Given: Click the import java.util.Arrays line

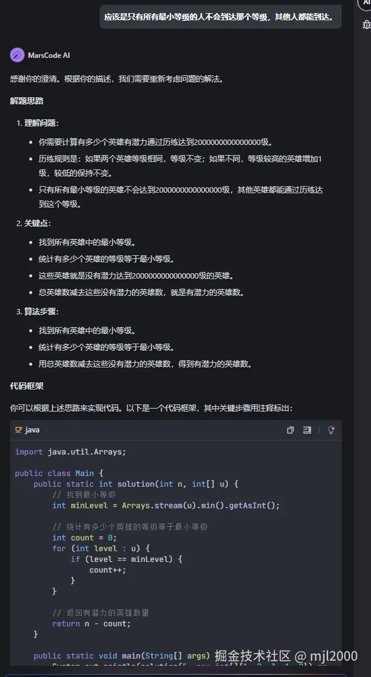Looking at the screenshot, I should coord(70,452).
